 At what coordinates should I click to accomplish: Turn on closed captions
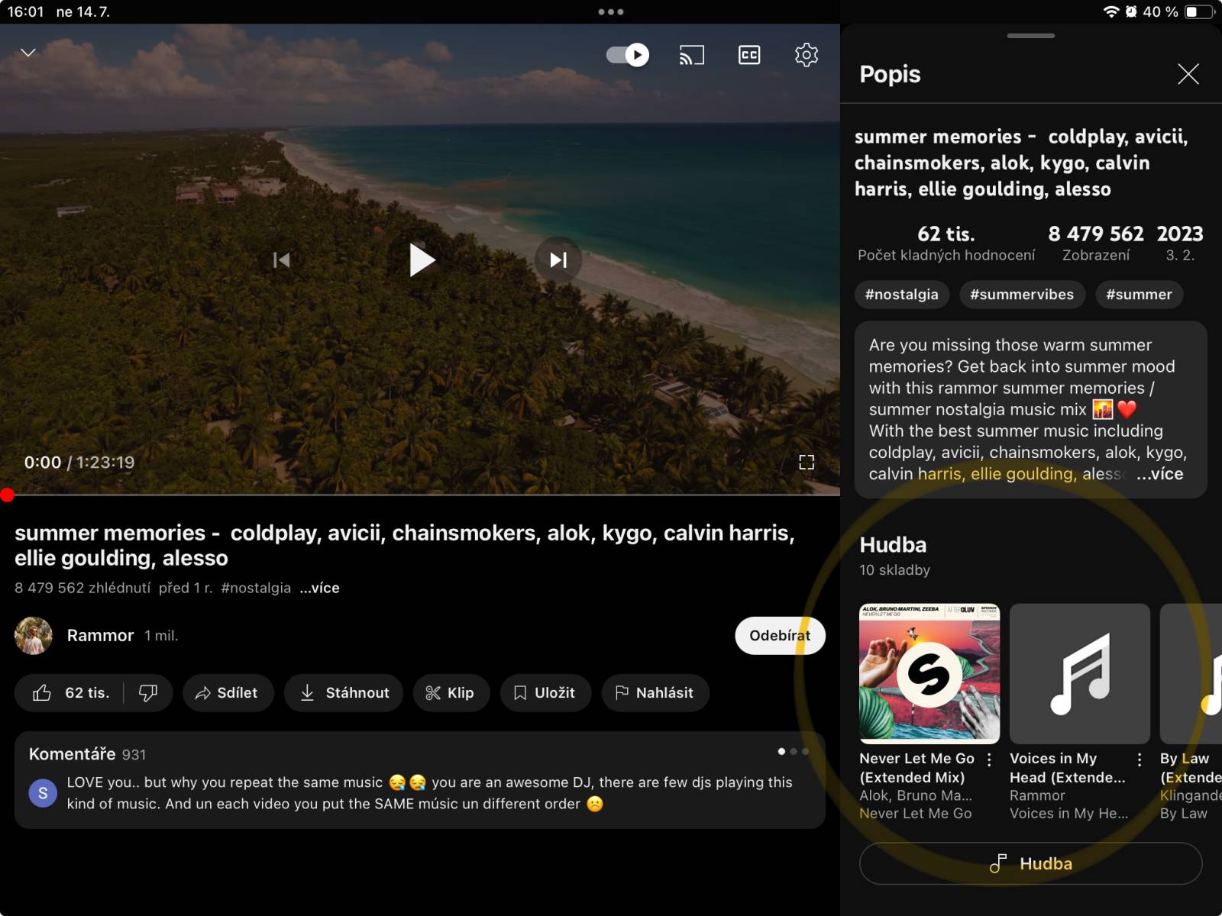749,55
